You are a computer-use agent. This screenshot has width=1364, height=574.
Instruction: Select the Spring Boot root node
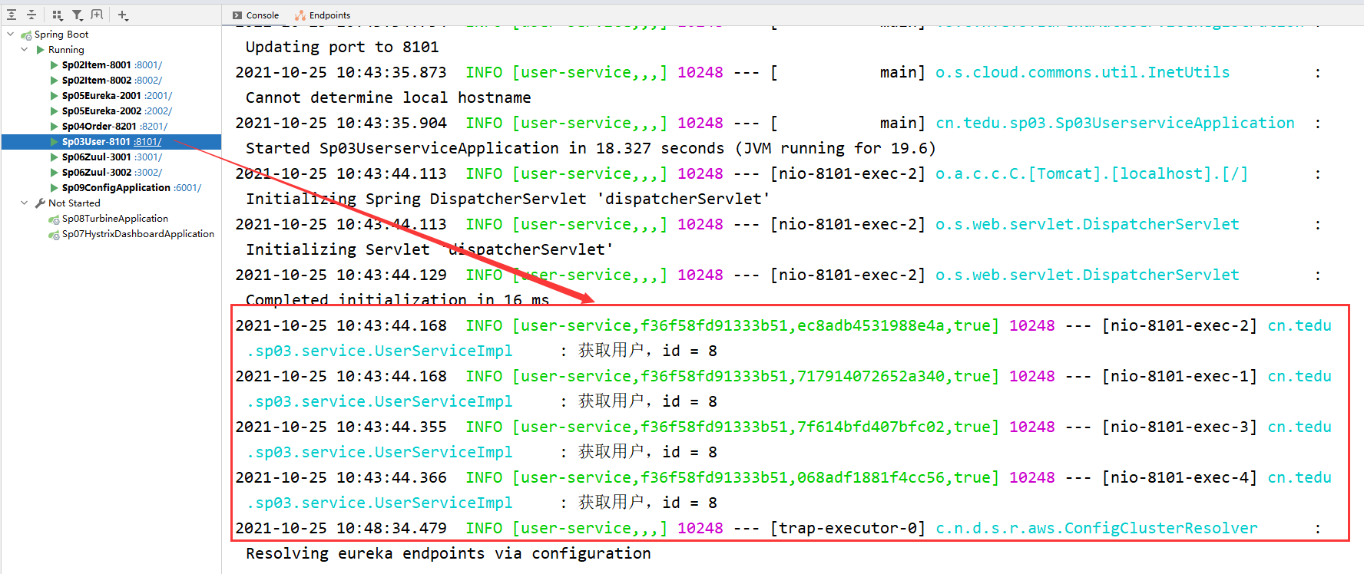tap(61, 35)
